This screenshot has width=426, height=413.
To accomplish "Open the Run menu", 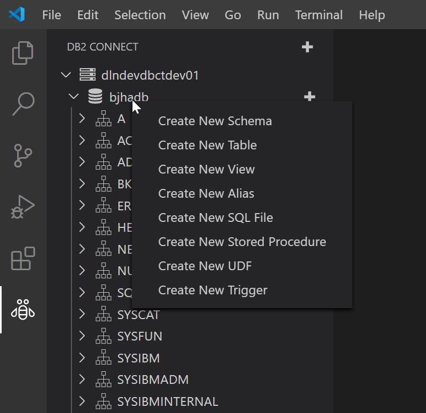I will (268, 15).
